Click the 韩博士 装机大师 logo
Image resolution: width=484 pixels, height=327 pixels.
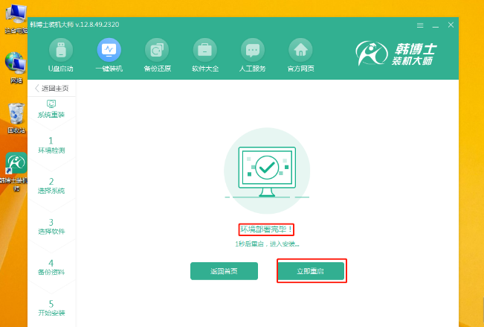click(x=396, y=54)
